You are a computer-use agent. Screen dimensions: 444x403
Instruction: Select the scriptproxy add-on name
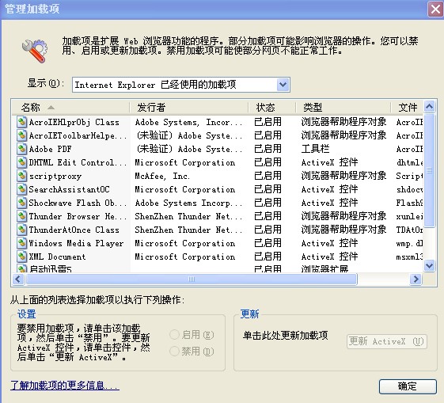[x=55, y=176]
